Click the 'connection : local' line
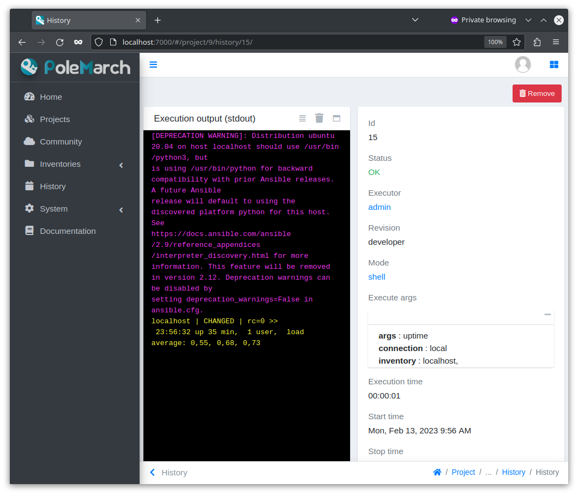 click(x=412, y=348)
